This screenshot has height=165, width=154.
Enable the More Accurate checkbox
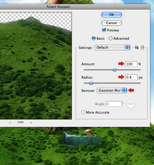point(83,112)
